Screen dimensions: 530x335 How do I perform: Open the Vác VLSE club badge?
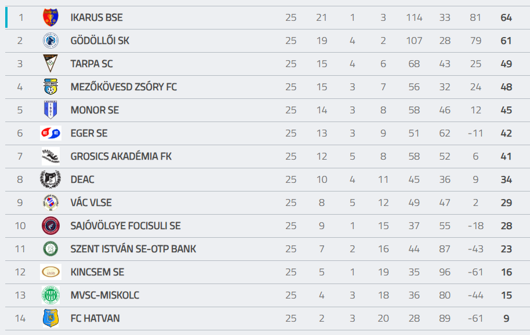pyautogui.click(x=50, y=203)
